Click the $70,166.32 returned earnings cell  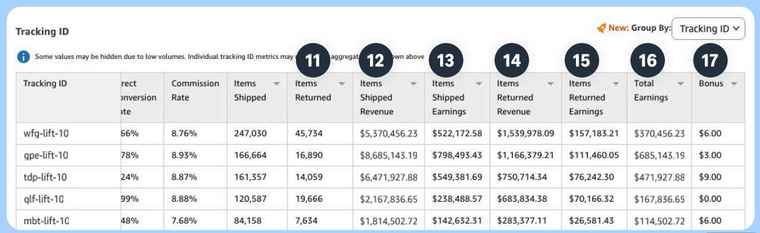tap(594, 199)
